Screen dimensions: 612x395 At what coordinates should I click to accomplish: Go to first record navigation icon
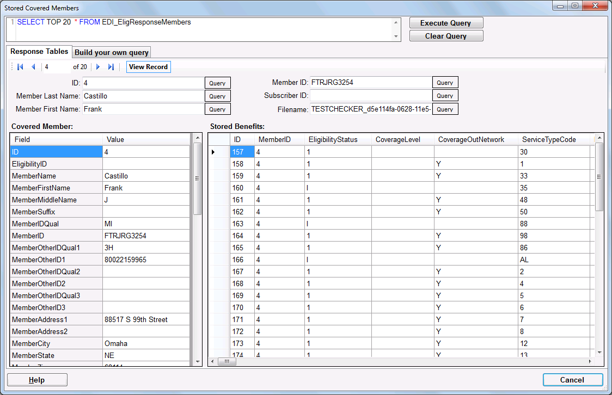point(20,67)
